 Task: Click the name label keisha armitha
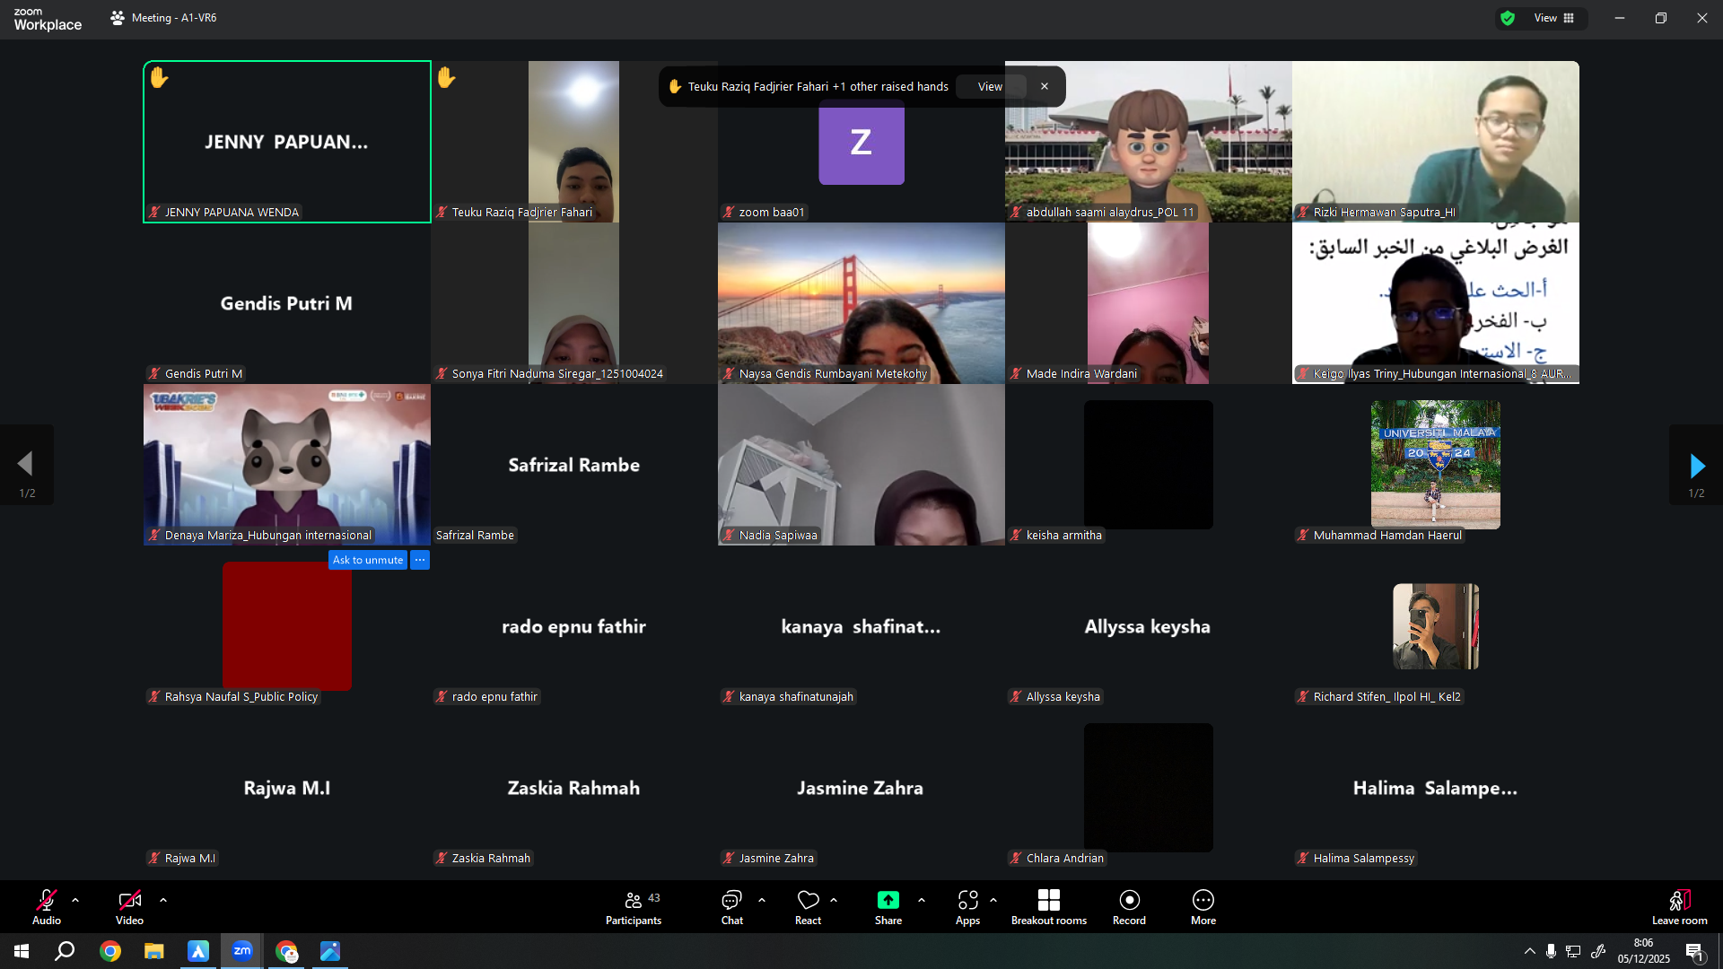(1063, 536)
